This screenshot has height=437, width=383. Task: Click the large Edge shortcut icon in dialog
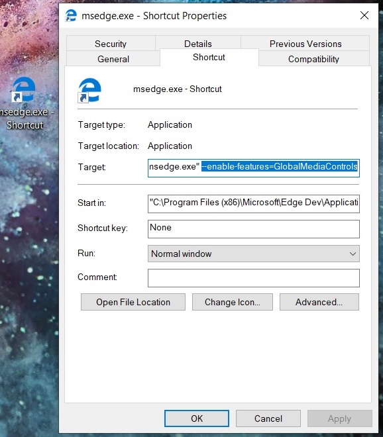[89, 90]
